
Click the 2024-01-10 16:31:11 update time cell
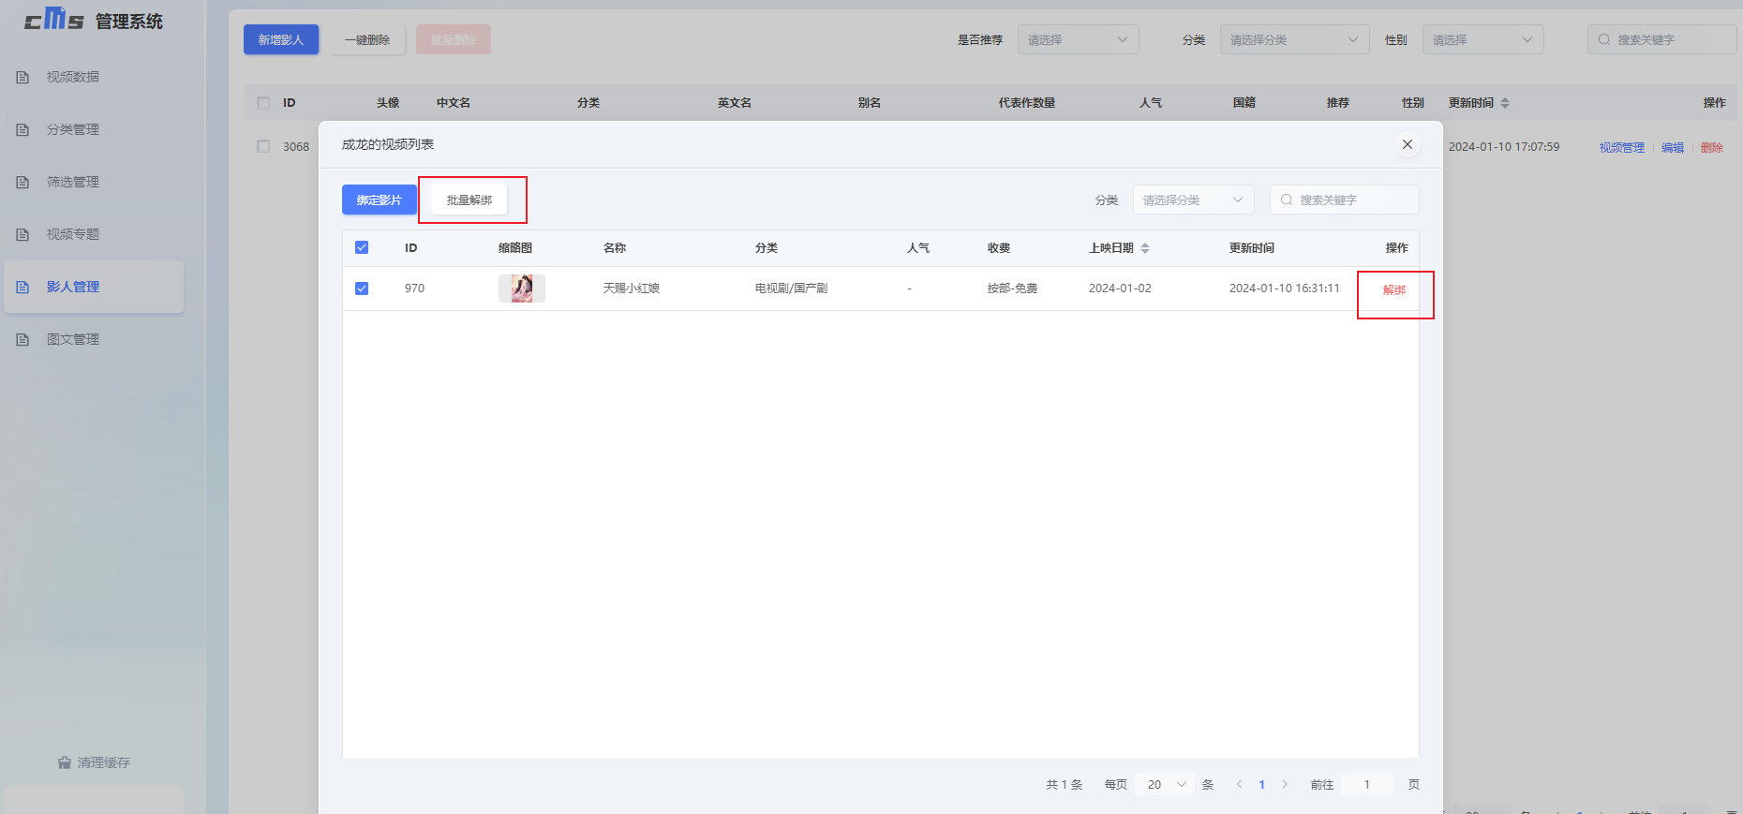tap(1285, 289)
